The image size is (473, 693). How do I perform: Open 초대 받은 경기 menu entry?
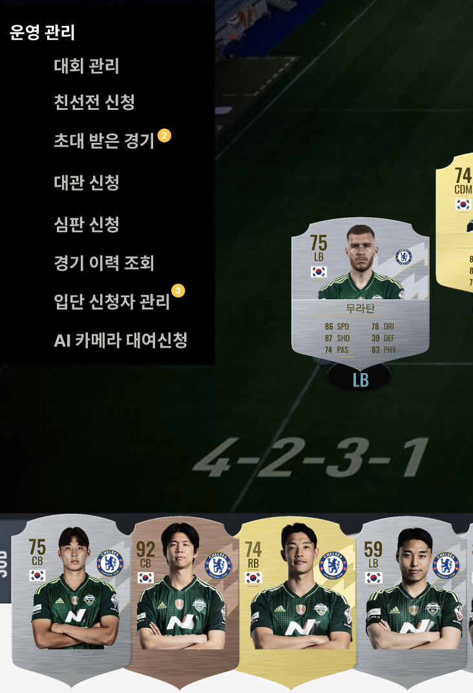(x=104, y=140)
